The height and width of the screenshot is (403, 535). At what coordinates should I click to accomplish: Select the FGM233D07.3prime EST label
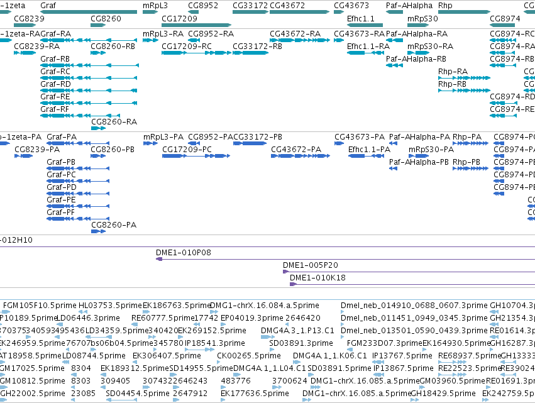(x=385, y=343)
